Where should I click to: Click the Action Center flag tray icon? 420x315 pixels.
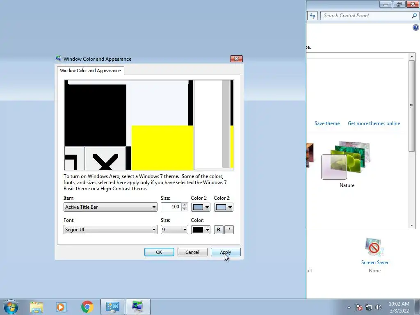pos(358,307)
